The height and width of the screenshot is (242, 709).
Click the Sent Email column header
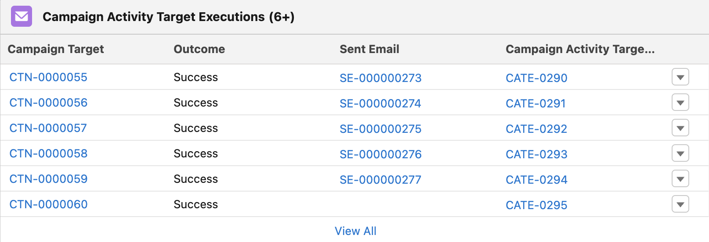pos(369,49)
